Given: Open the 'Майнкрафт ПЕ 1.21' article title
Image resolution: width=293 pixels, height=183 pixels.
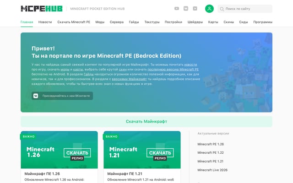Looking at the screenshot, I should [x=125, y=174].
